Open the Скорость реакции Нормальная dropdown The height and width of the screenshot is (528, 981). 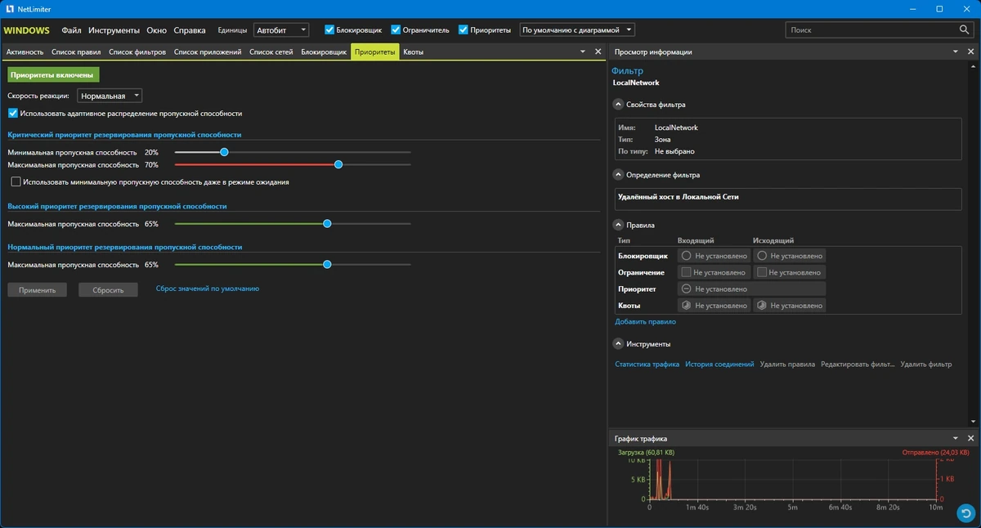point(110,96)
